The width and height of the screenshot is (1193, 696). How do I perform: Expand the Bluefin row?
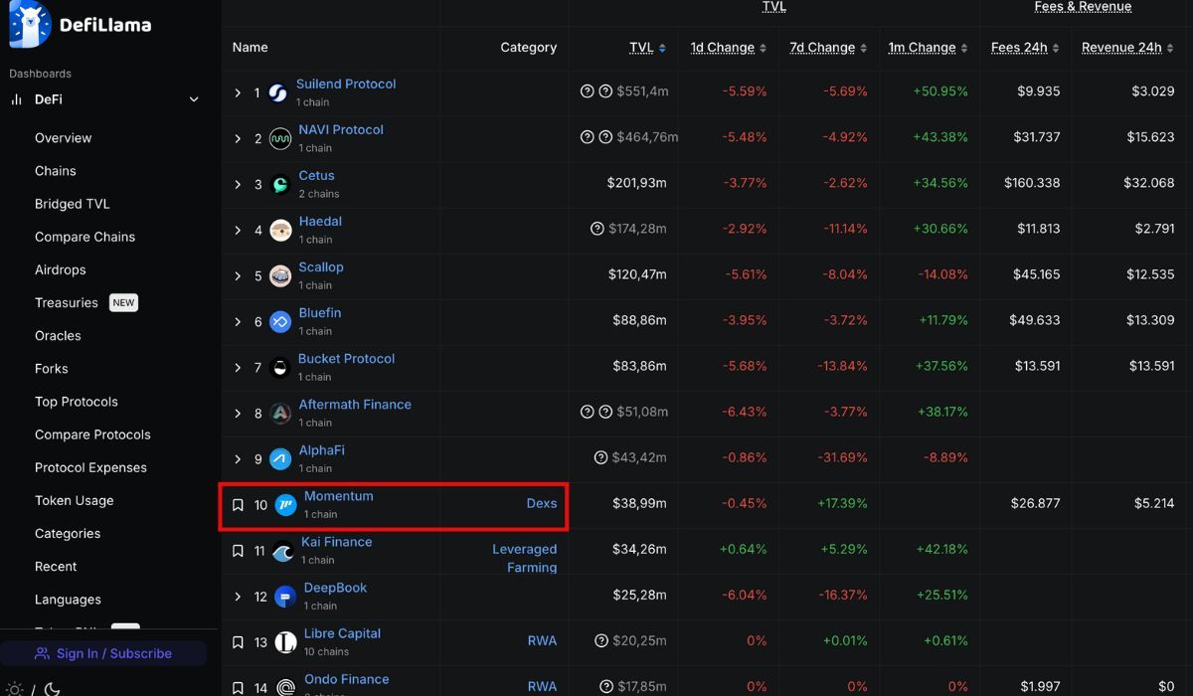pyautogui.click(x=238, y=321)
